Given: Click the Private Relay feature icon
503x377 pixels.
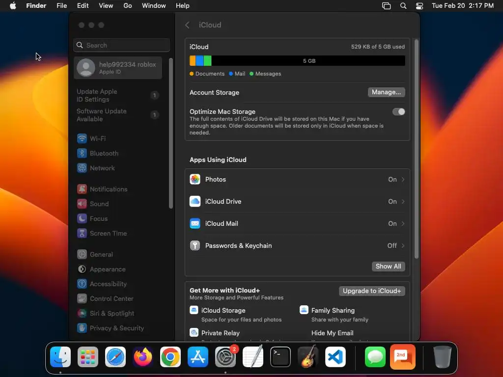Looking at the screenshot, I should tap(194, 332).
